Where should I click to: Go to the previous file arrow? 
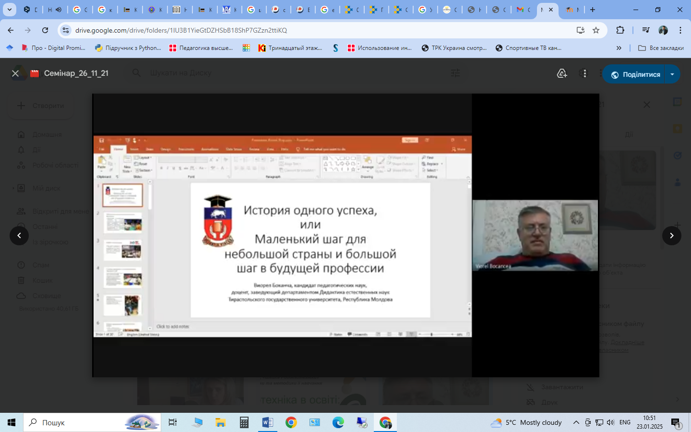[x=19, y=235]
